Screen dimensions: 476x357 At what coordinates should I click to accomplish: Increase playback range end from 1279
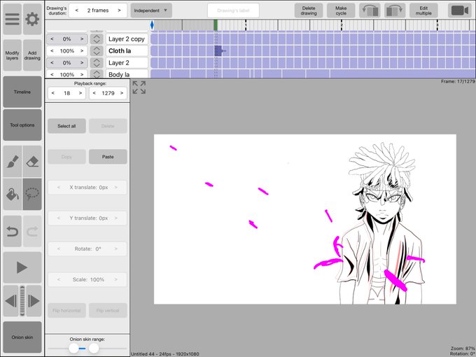click(122, 93)
